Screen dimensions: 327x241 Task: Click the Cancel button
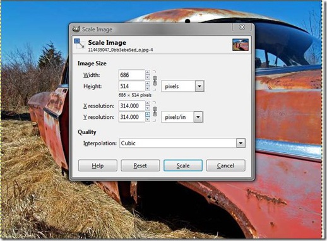tap(225, 165)
